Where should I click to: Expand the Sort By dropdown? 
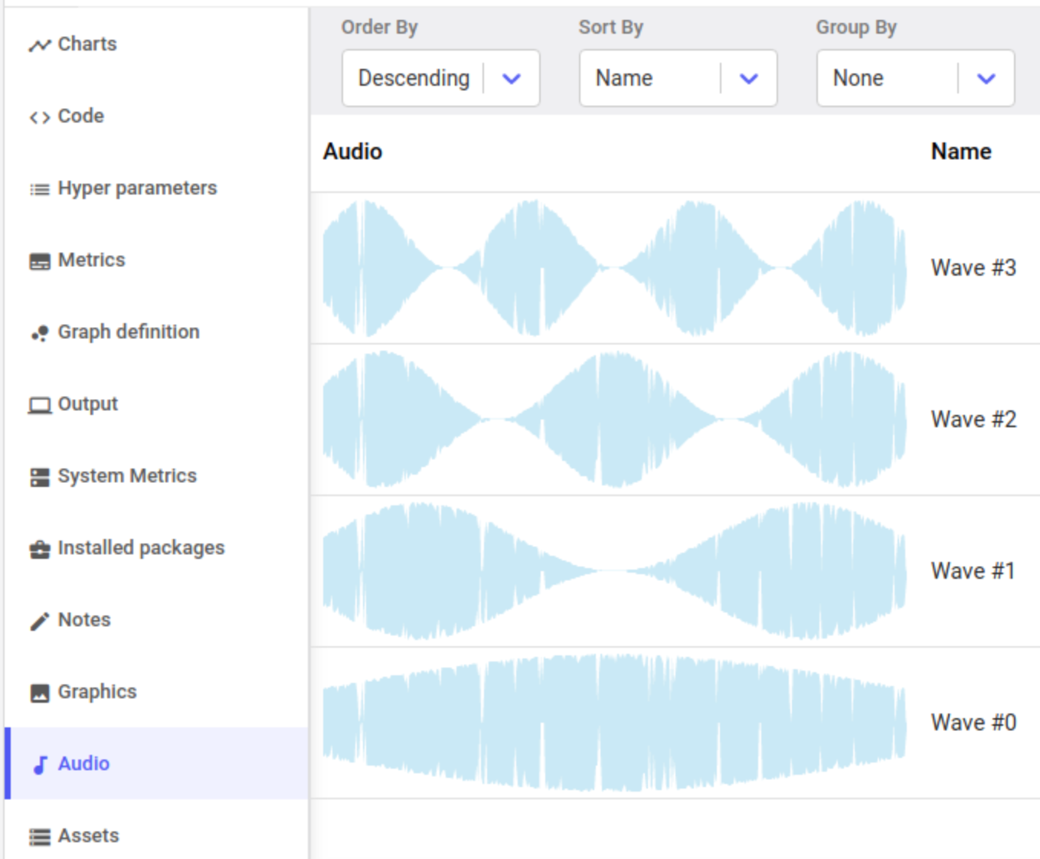coord(748,77)
